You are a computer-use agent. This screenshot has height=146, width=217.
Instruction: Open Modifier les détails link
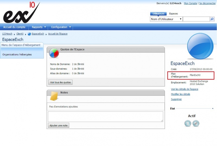pyautogui.click(x=180, y=94)
